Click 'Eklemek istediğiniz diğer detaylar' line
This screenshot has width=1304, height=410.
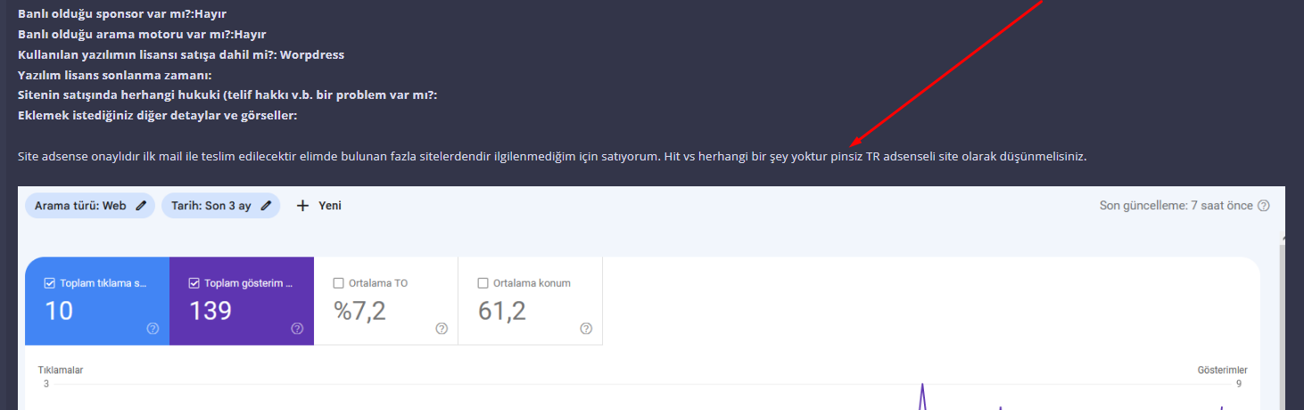tap(158, 116)
